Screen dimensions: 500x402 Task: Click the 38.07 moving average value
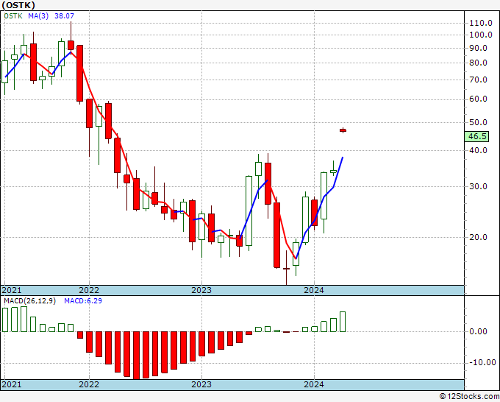64,15
